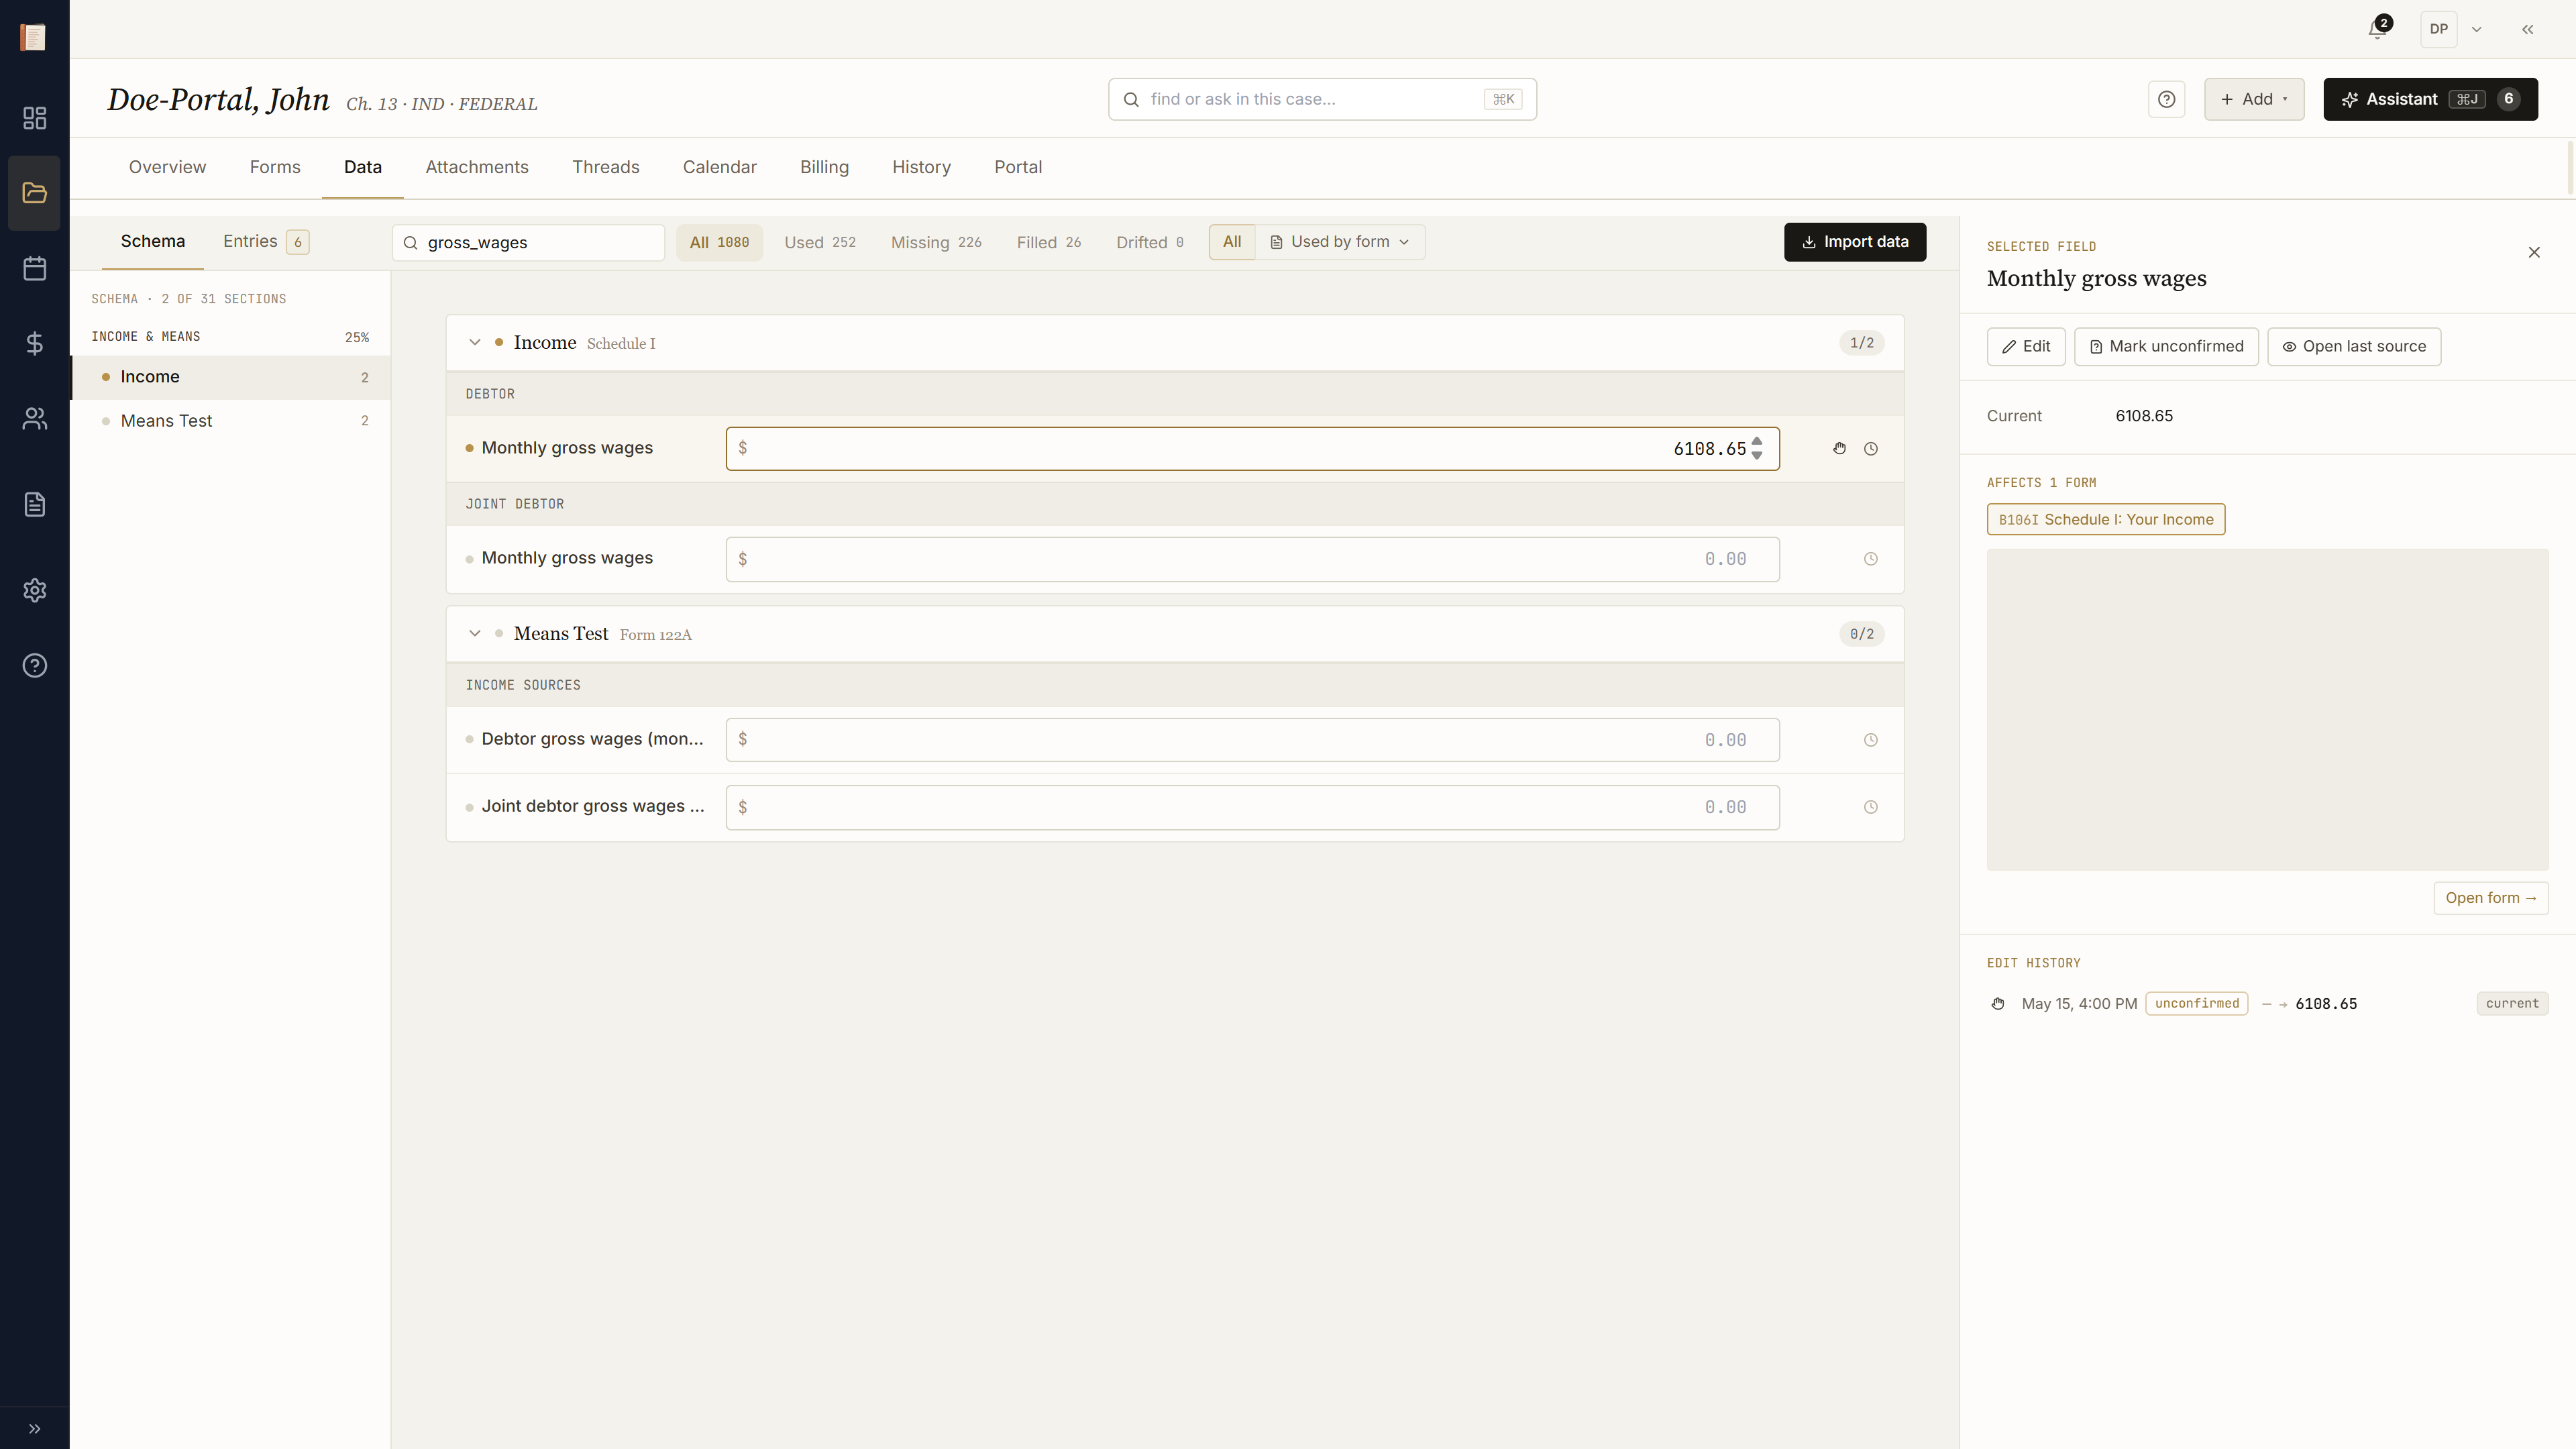Image resolution: width=2576 pixels, height=1449 pixels.
Task: Filter fields by Used 252
Action: 819,242
